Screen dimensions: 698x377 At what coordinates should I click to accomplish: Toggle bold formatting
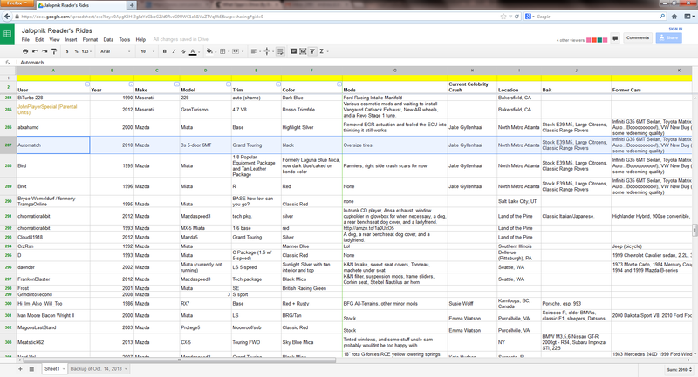pyautogui.click(x=164, y=51)
